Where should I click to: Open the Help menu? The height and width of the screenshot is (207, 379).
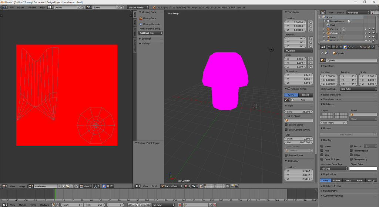tap(42, 7)
